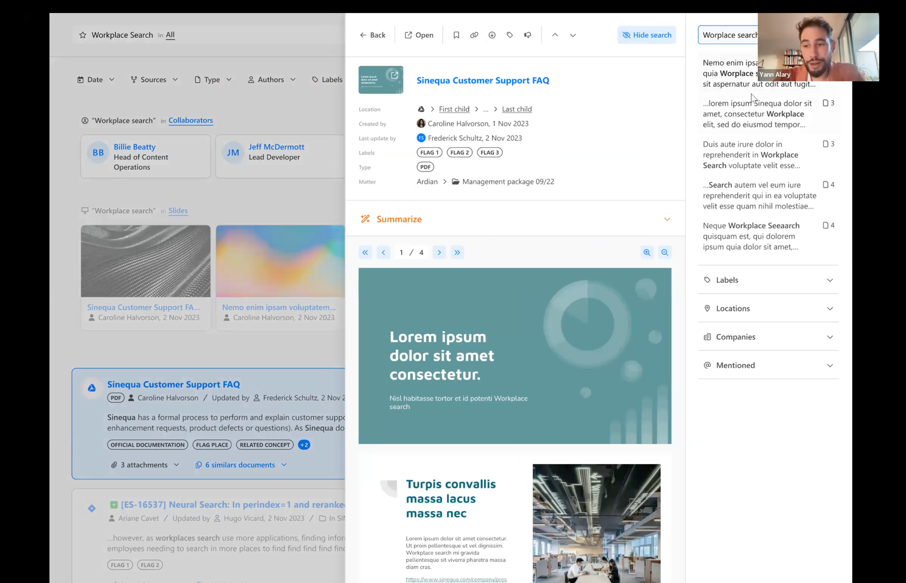Toggle Hide search button

647,35
